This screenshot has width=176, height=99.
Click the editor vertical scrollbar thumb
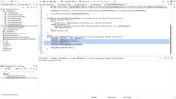171,39
